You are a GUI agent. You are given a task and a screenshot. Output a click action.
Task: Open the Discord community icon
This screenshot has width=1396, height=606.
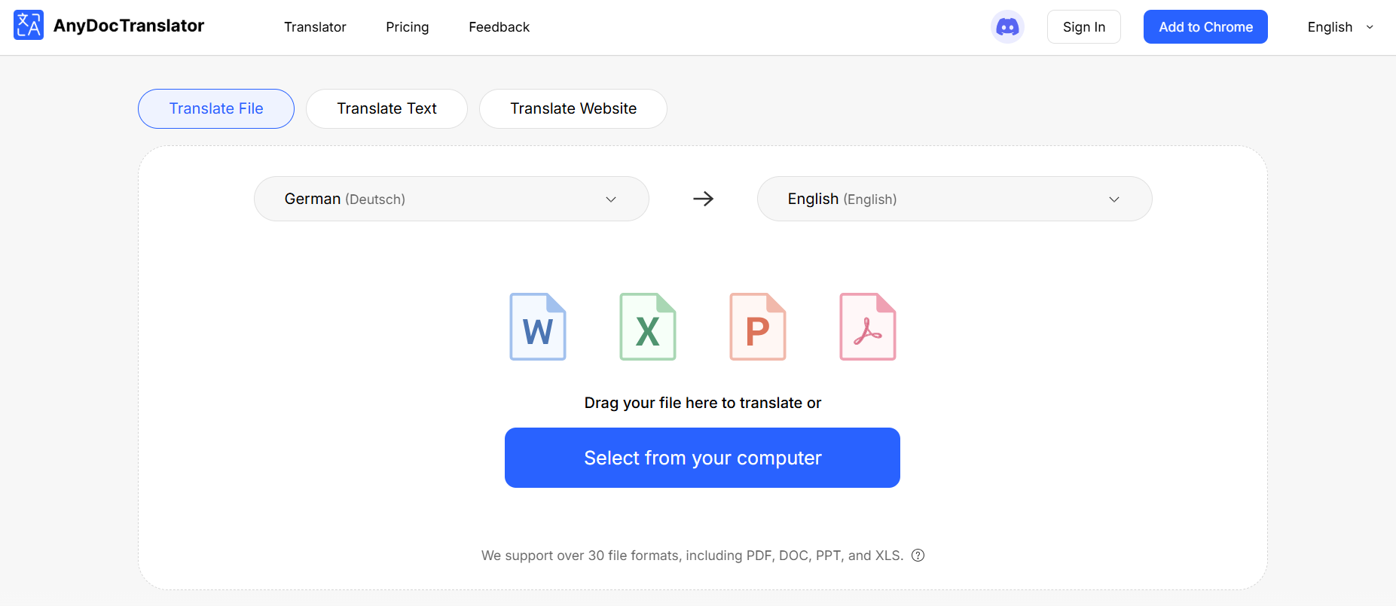click(1007, 27)
